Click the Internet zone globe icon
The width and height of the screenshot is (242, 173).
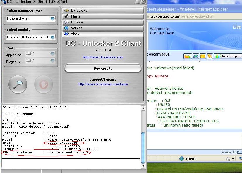click(x=181, y=159)
